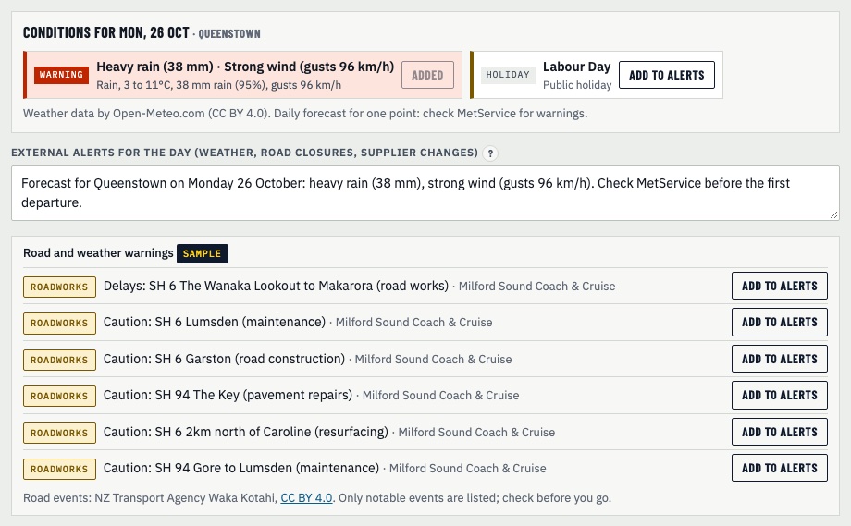Click the question mark help icon

[x=490, y=153]
